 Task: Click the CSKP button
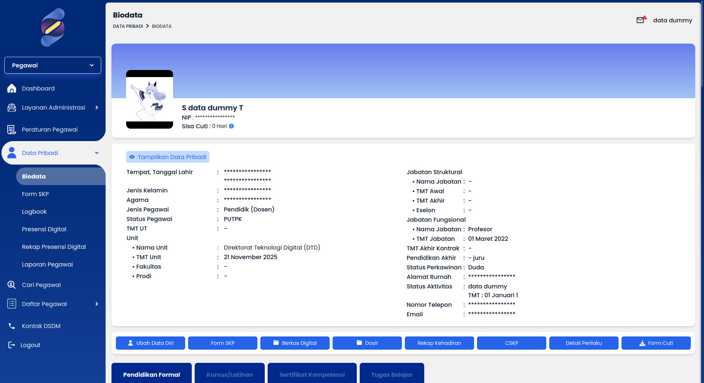point(511,343)
